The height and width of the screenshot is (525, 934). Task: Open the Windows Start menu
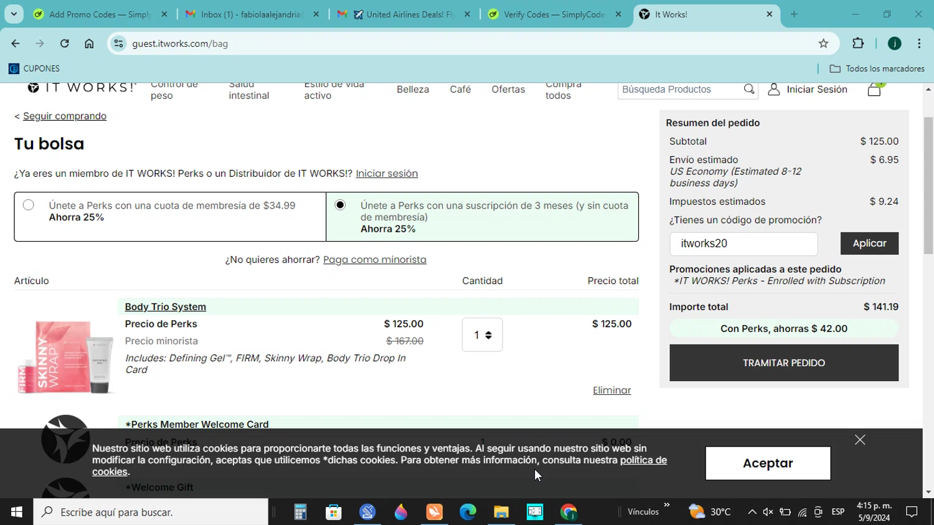tap(17, 512)
